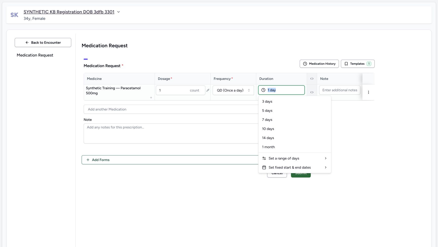Go back using Back to Encounter button

coord(43,42)
